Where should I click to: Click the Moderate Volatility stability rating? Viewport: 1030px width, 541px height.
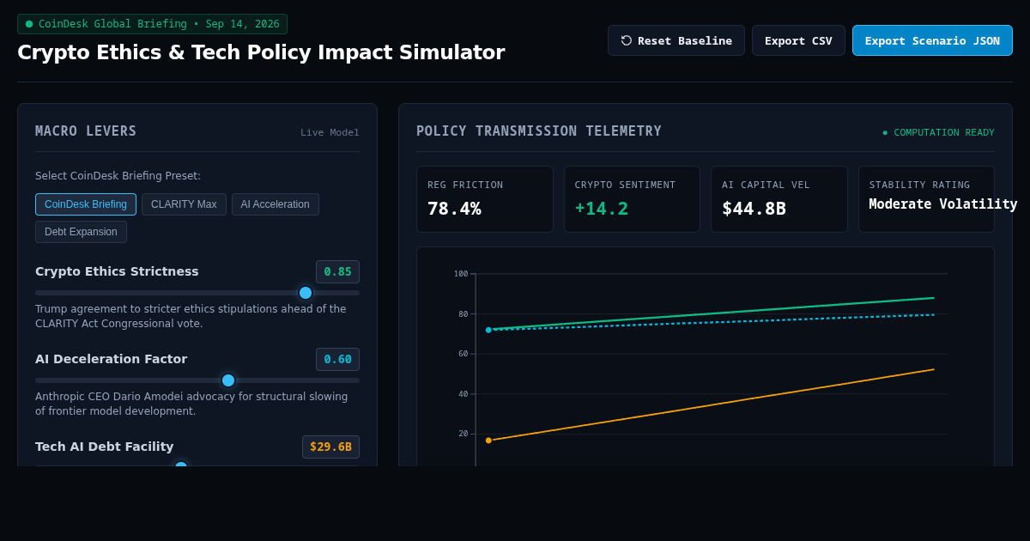942,204
